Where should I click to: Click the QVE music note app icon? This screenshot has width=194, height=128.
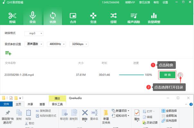(x=4, y=2)
